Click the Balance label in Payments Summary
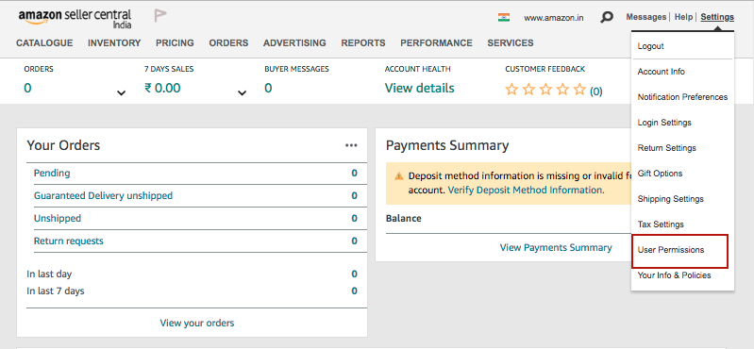Viewport: 754px width, 349px height. [404, 218]
